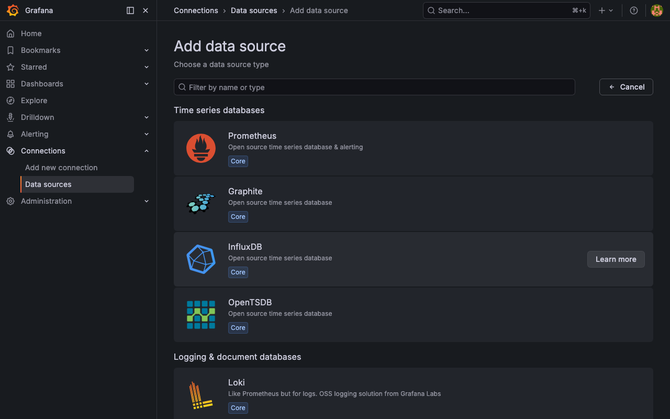Screen dimensions: 670x419
Task: Expand the Drilldown section chevron
Action: (147, 117)
